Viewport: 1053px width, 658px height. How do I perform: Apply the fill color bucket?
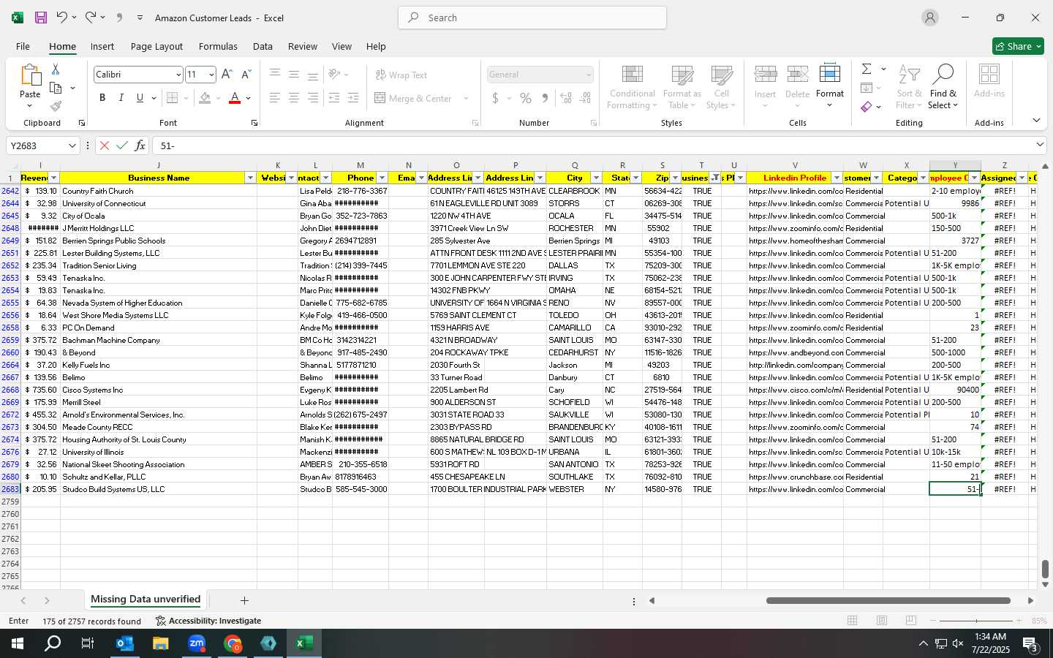pos(205,98)
